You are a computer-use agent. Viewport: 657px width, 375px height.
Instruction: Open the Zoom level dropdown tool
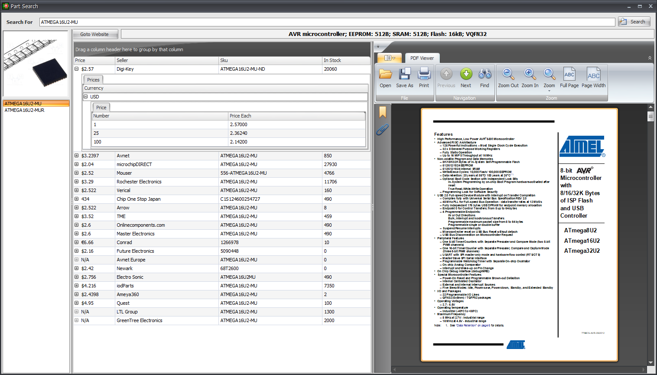[x=549, y=79]
